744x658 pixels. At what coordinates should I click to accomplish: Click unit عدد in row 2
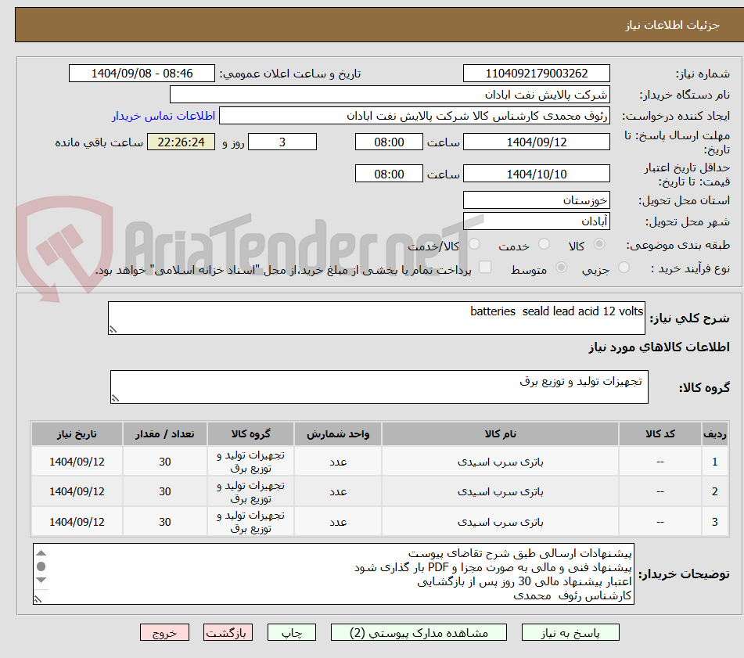(x=338, y=491)
